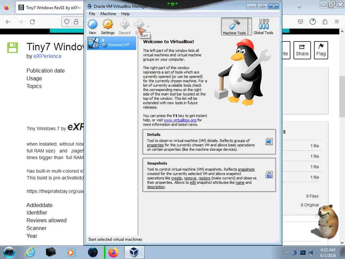The height and width of the screenshot is (259, 345).
Task: Click the Flag button on archive page
Action: 321,50
